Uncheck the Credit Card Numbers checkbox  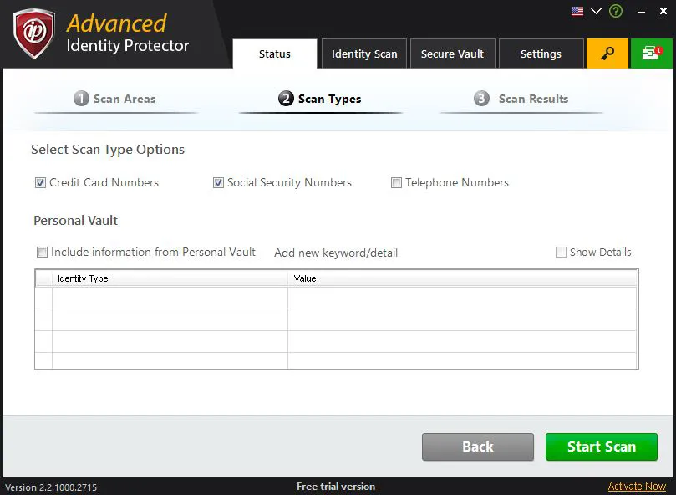point(40,183)
